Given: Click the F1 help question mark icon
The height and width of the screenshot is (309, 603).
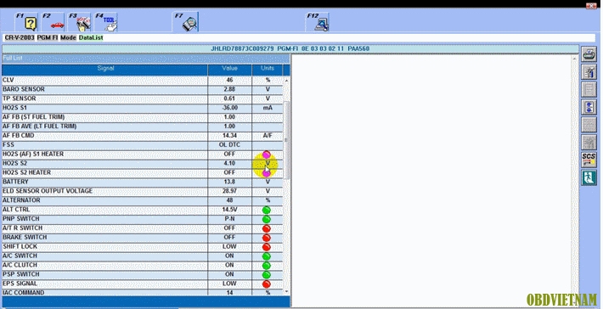Looking at the screenshot, I should pos(31,25).
